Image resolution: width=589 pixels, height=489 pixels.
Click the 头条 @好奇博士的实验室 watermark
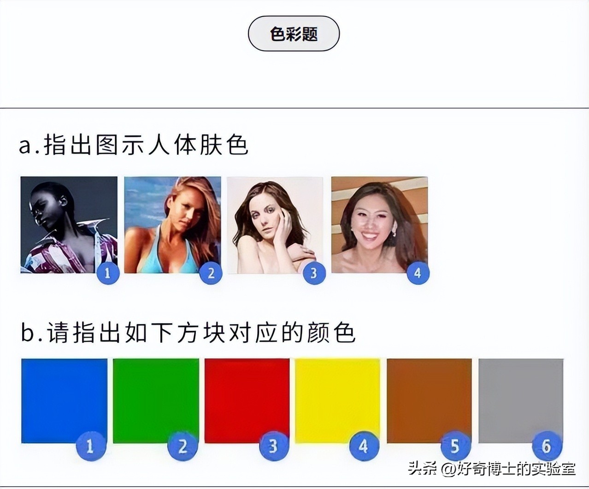coord(491,469)
